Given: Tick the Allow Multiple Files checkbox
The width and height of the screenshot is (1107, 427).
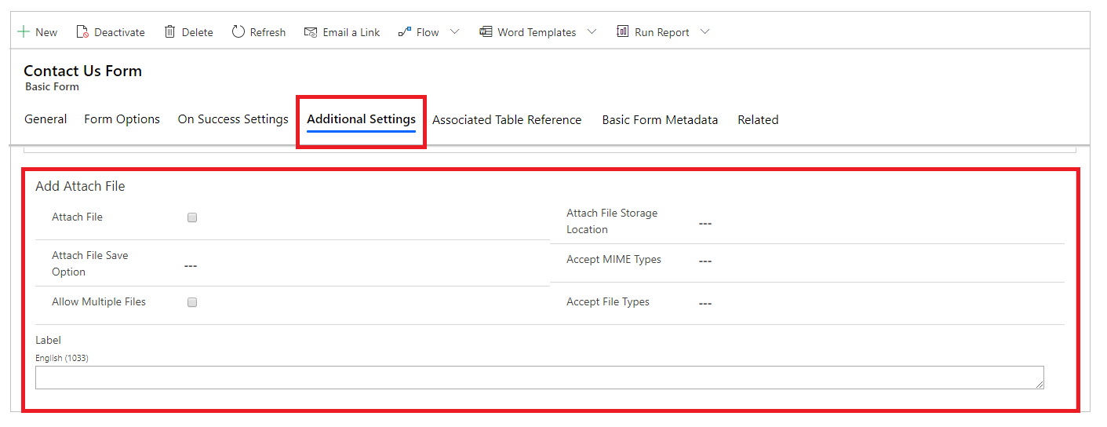Looking at the screenshot, I should [x=192, y=302].
